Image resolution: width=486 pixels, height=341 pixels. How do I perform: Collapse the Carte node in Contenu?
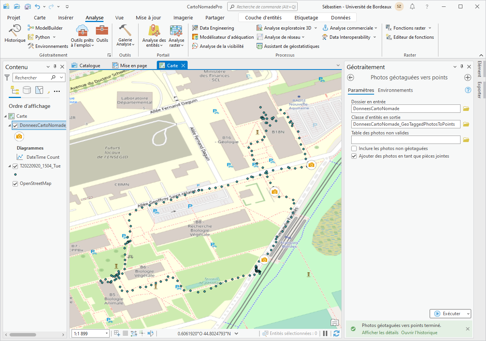[x=6, y=116]
